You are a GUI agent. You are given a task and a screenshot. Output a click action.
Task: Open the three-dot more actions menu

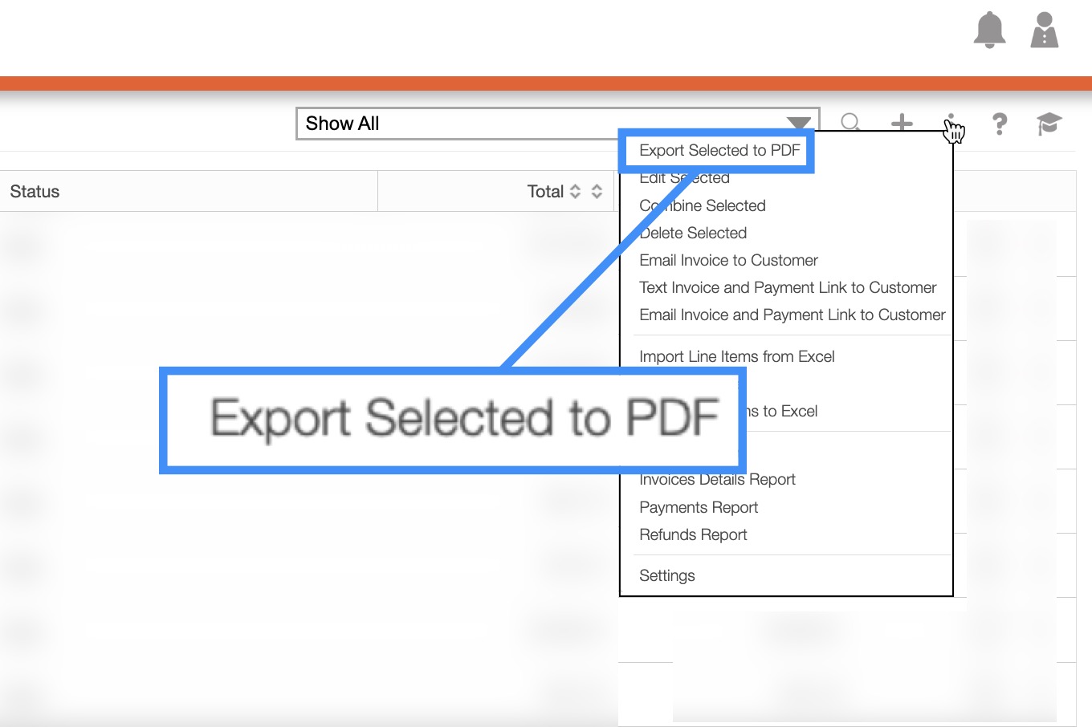click(x=951, y=123)
